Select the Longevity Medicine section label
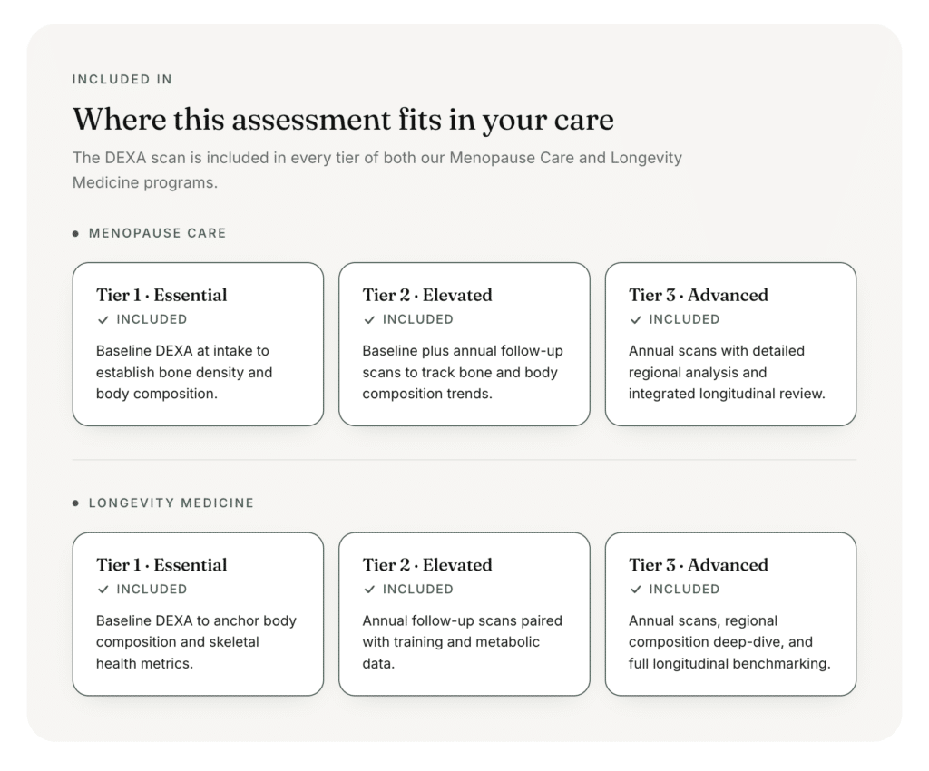The image size is (929, 771). point(171,503)
